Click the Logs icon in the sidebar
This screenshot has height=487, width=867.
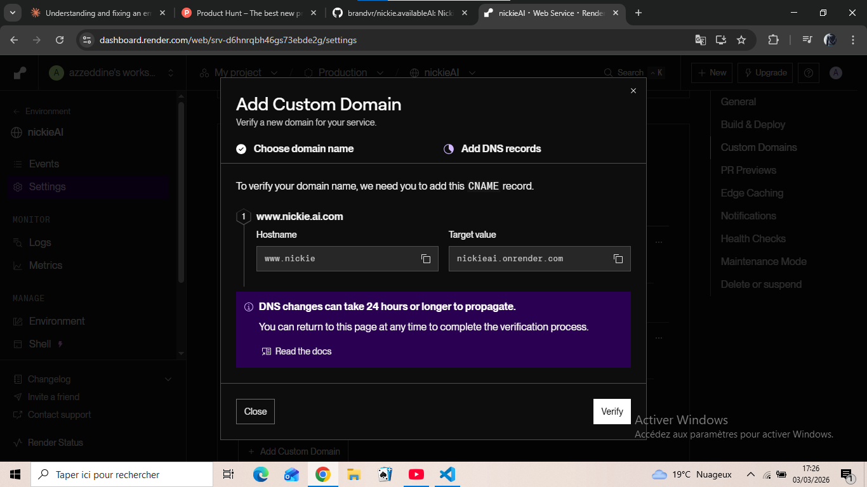tap(16, 242)
